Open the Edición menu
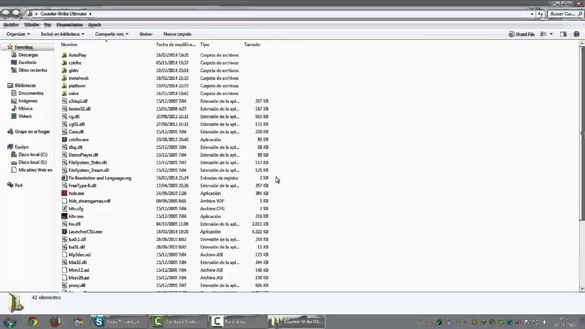Viewport: 585px width, 329px height. [32, 25]
